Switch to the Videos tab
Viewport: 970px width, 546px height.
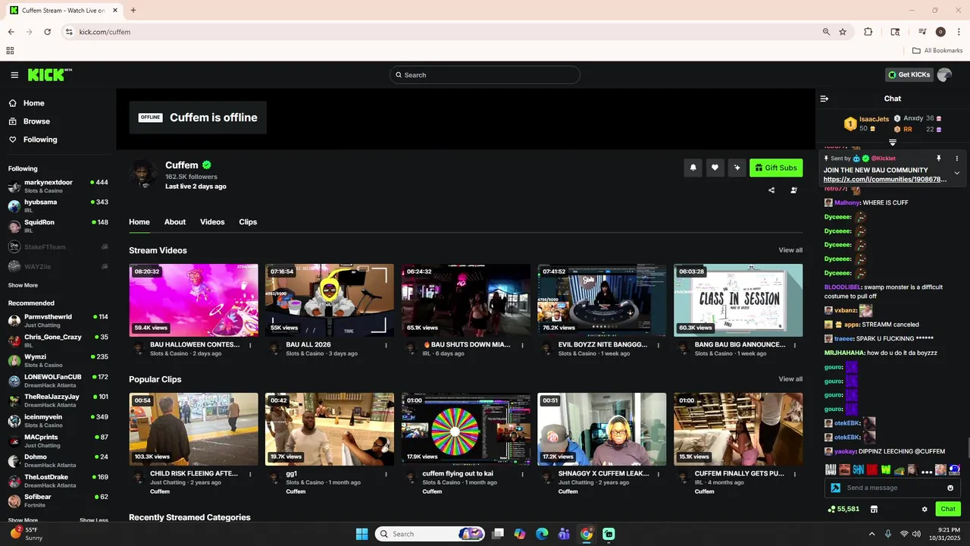click(212, 222)
